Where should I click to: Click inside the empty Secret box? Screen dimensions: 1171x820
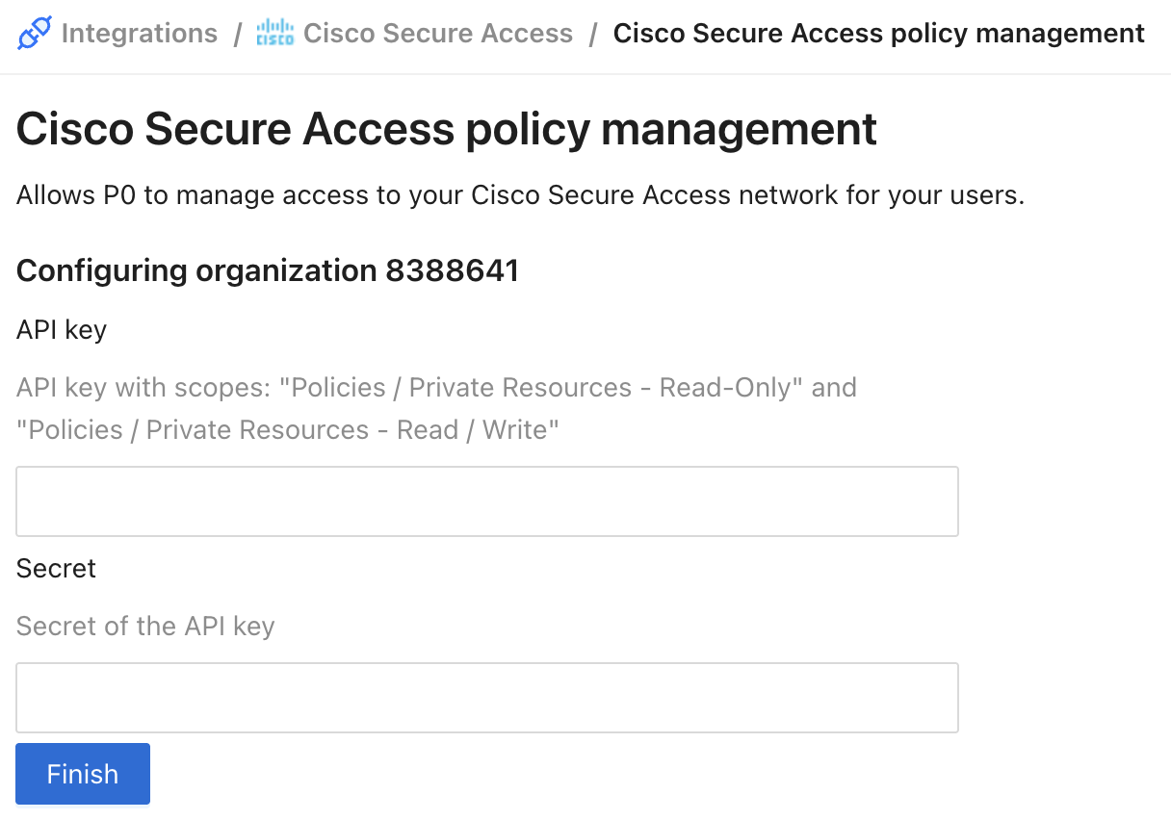[486, 697]
